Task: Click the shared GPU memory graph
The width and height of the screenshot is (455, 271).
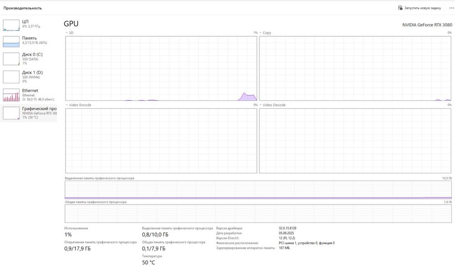Action: (258, 214)
